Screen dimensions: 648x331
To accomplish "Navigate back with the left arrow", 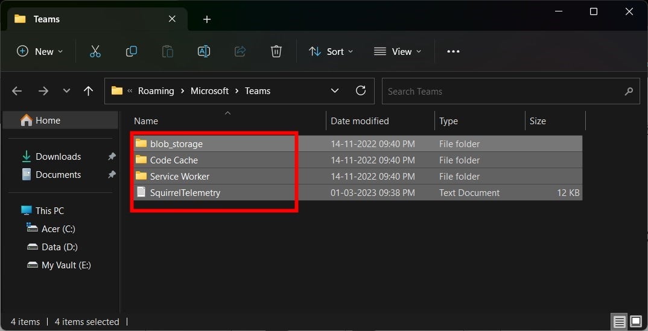I will point(17,91).
